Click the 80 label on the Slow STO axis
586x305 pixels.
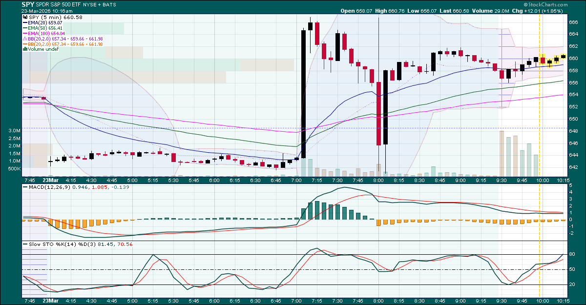(572, 255)
